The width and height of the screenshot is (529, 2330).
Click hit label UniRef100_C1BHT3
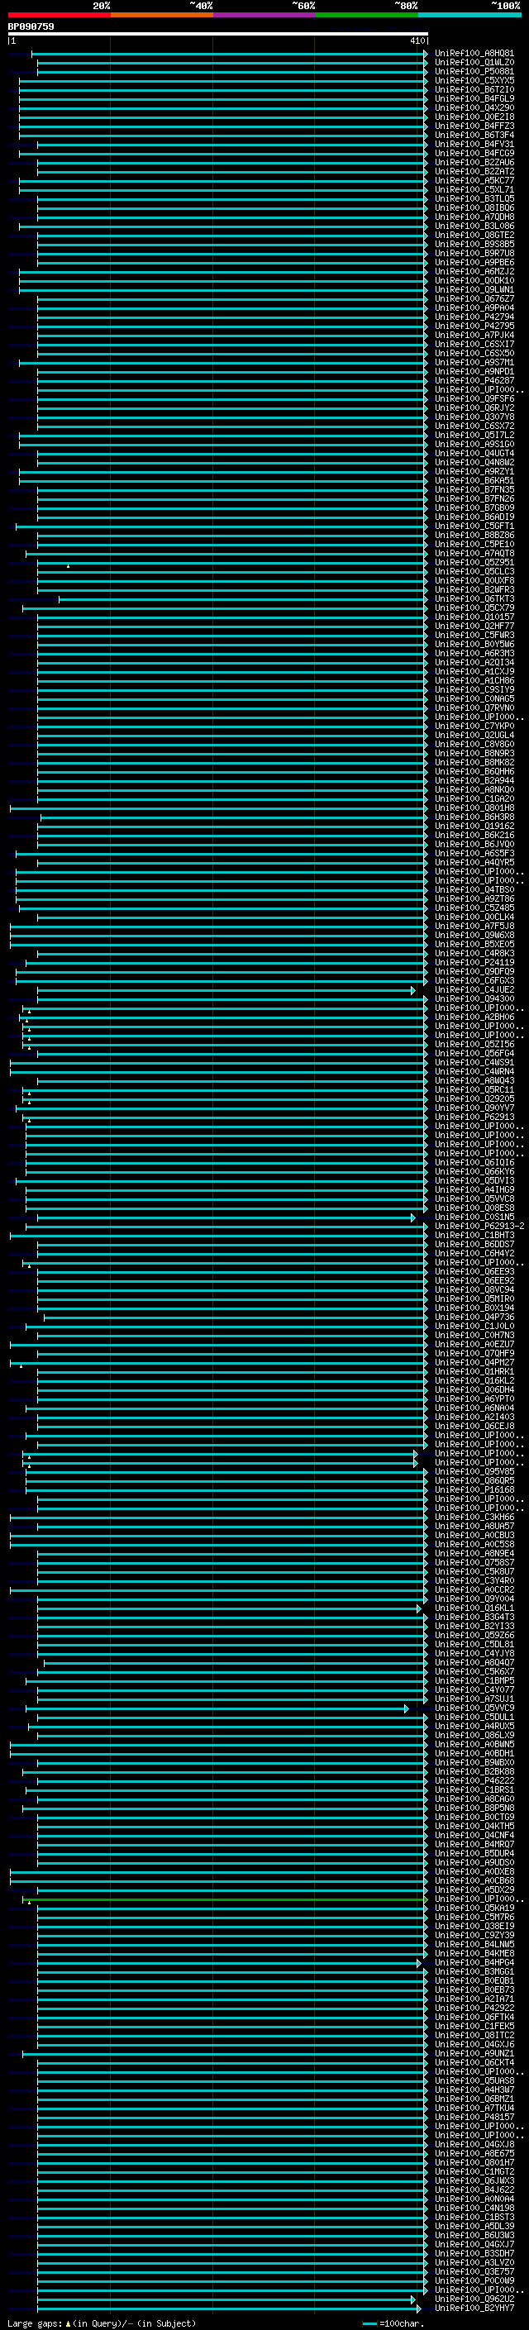474,1235
